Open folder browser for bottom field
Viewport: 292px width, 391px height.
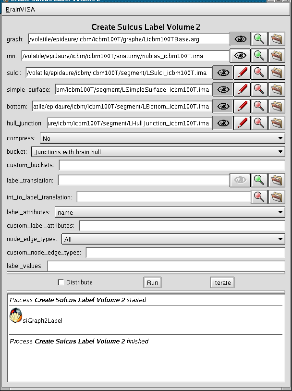pyautogui.click(x=276, y=106)
